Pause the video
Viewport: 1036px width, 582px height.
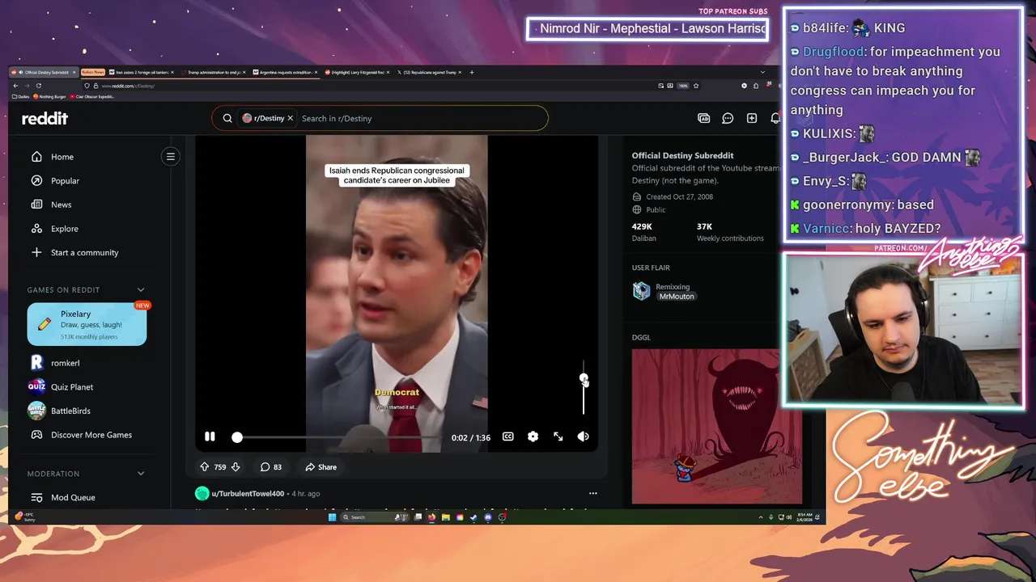pos(210,436)
